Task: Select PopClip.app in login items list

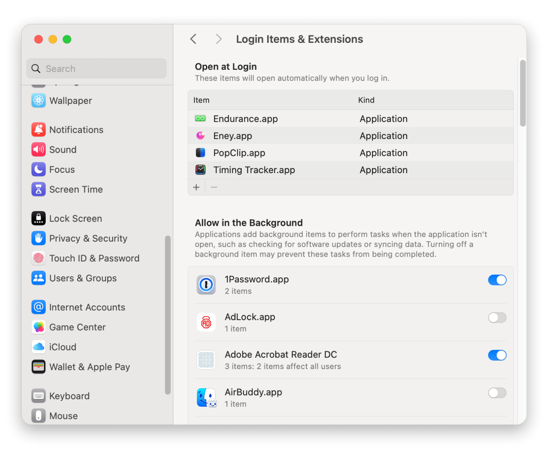Action: pyautogui.click(x=239, y=153)
